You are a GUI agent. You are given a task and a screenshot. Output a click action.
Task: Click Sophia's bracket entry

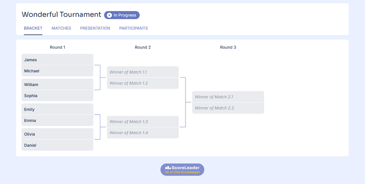pyautogui.click(x=57, y=96)
